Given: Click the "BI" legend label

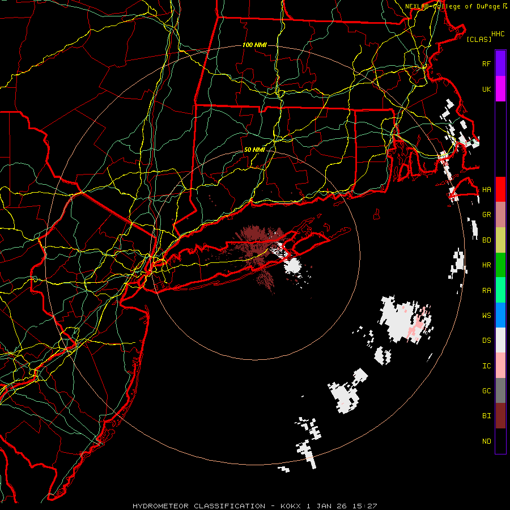Looking at the screenshot, I should (486, 416).
